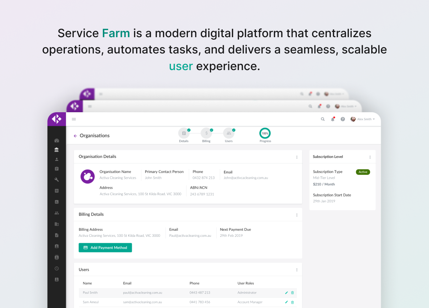
Task: Click the Activa Cleaning purple organisation logo
Action: 88,176
